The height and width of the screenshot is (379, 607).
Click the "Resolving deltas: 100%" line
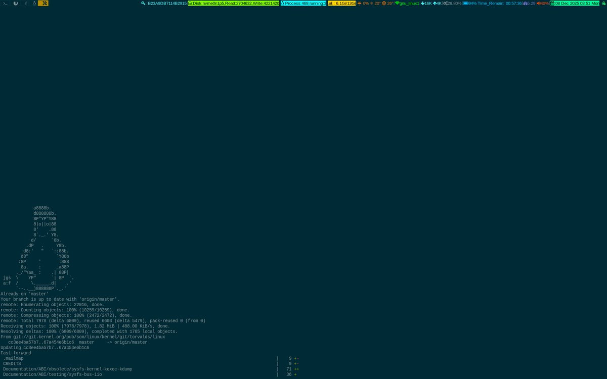coord(89,331)
